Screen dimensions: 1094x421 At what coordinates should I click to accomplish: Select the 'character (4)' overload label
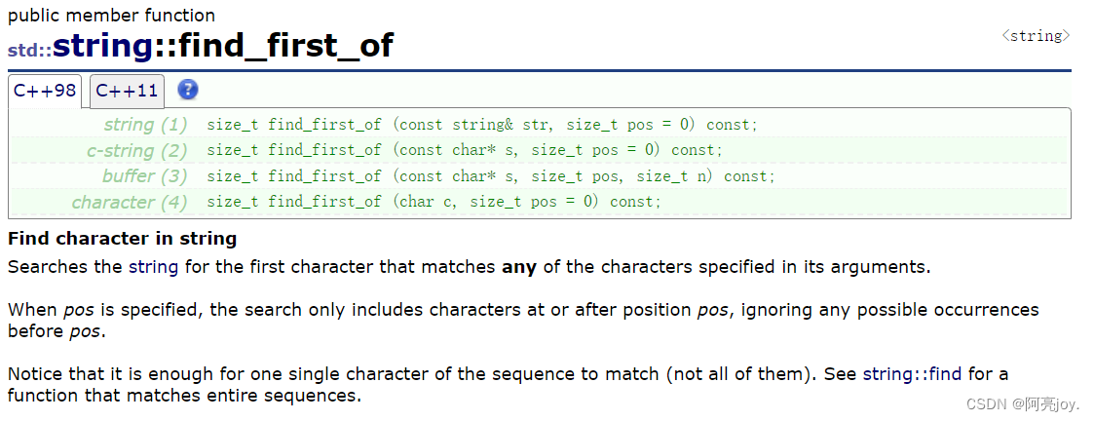pos(130,202)
